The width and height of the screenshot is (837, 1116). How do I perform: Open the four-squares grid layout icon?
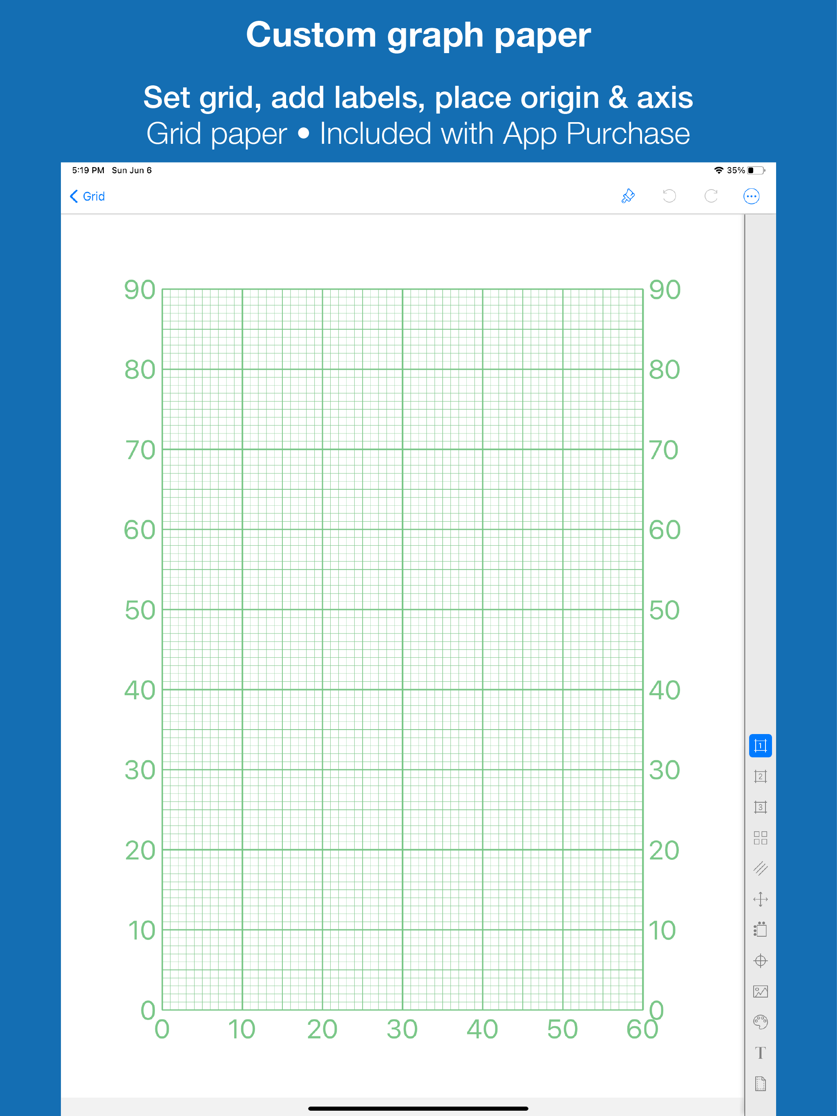pyautogui.click(x=760, y=837)
